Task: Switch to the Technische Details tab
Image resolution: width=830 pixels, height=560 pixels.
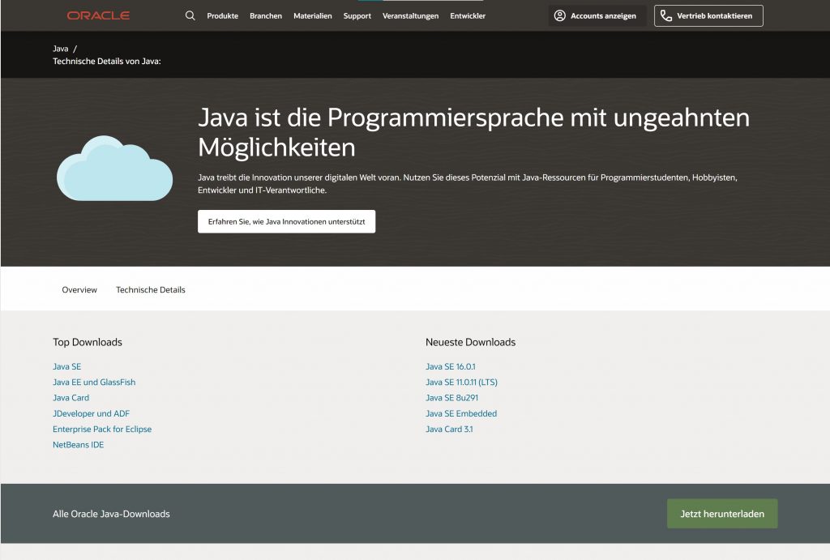Action: tap(150, 289)
